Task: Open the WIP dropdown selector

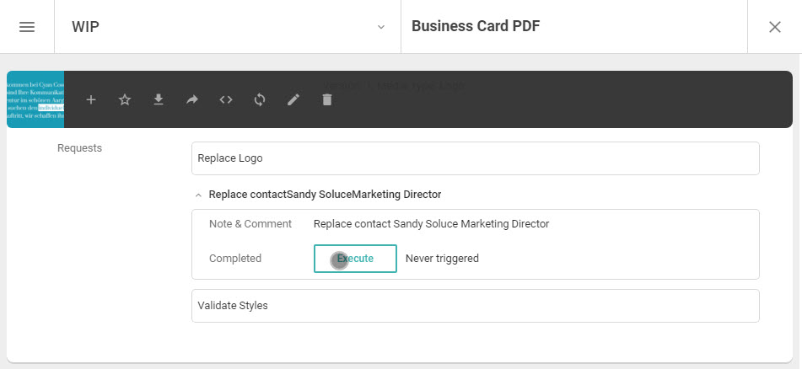Action: pyautogui.click(x=228, y=27)
